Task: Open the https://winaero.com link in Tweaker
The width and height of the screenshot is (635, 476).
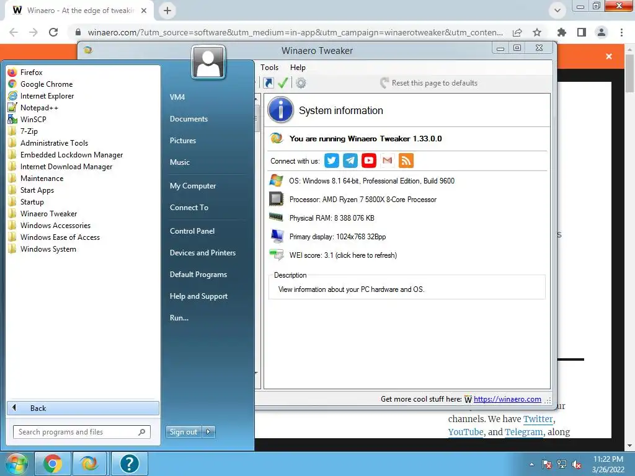Action: tap(507, 399)
